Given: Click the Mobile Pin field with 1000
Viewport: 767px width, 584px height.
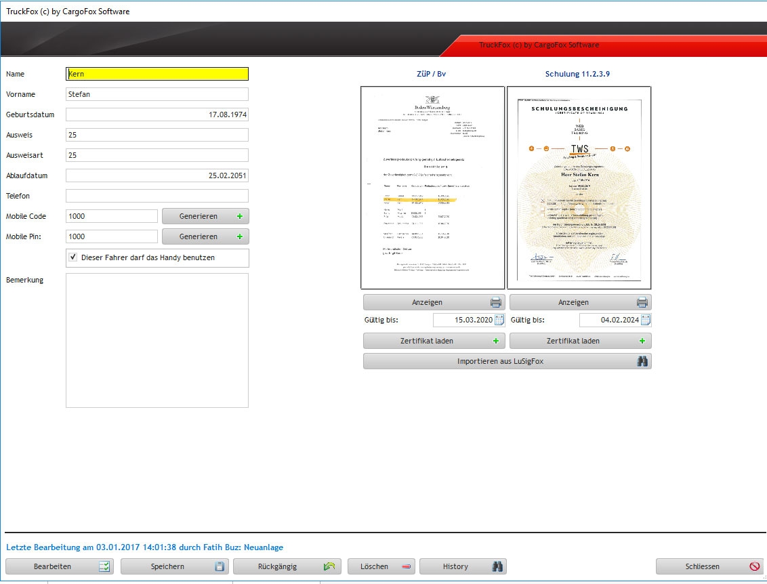Looking at the screenshot, I should [x=112, y=236].
